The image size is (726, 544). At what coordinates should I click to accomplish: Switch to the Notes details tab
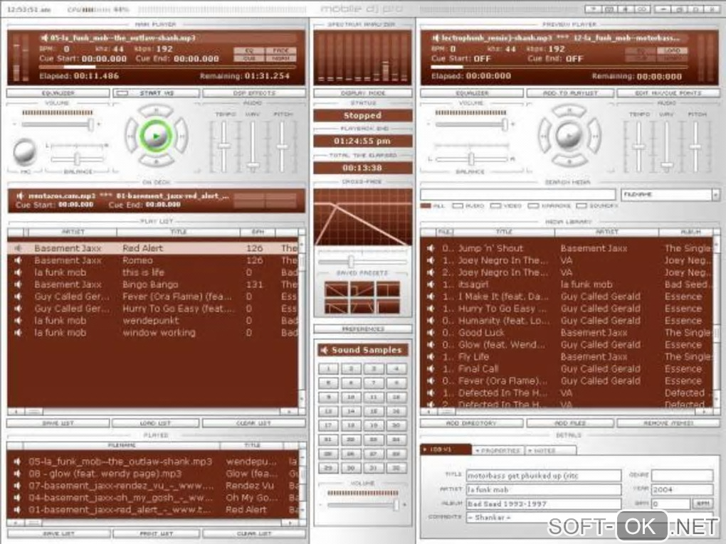point(551,450)
